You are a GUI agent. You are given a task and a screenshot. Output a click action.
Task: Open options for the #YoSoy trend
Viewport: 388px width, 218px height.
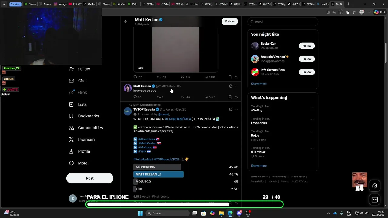[x=313, y=107]
